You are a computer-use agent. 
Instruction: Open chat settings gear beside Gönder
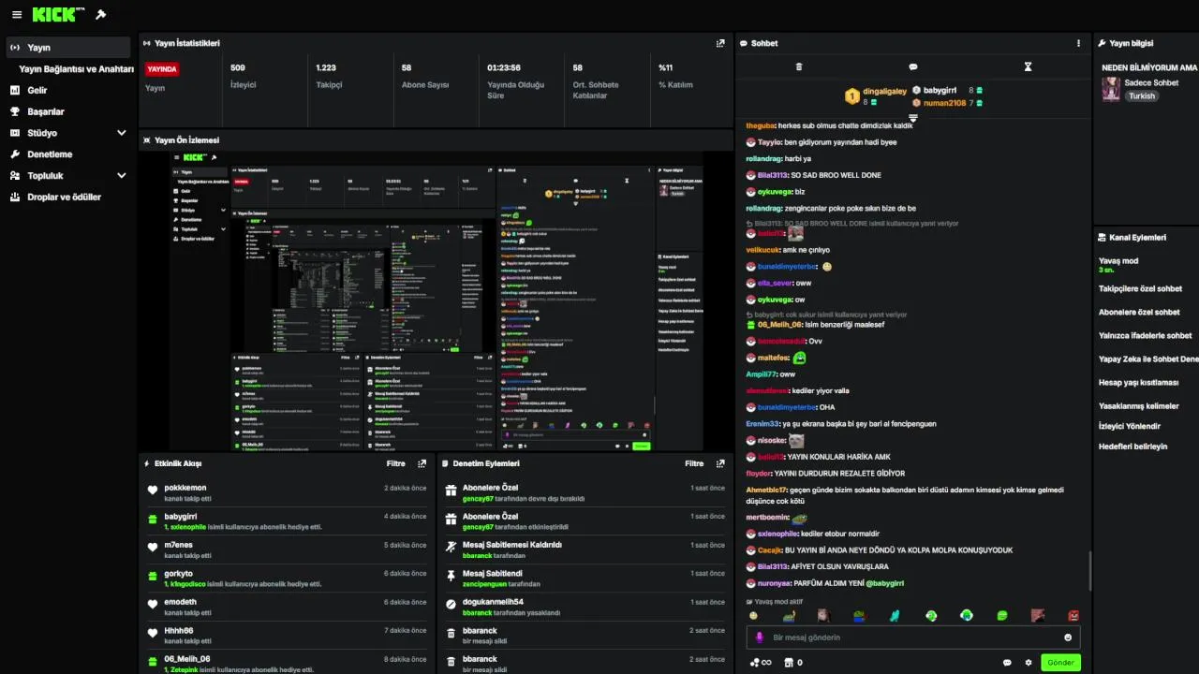click(1029, 663)
